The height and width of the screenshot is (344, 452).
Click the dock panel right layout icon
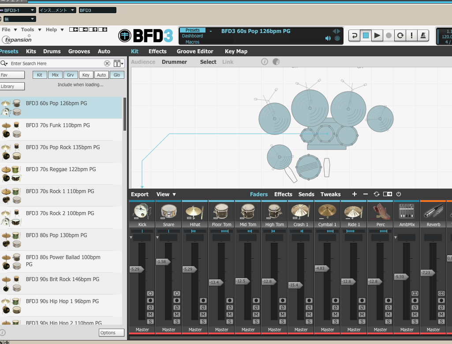pos(84,29)
